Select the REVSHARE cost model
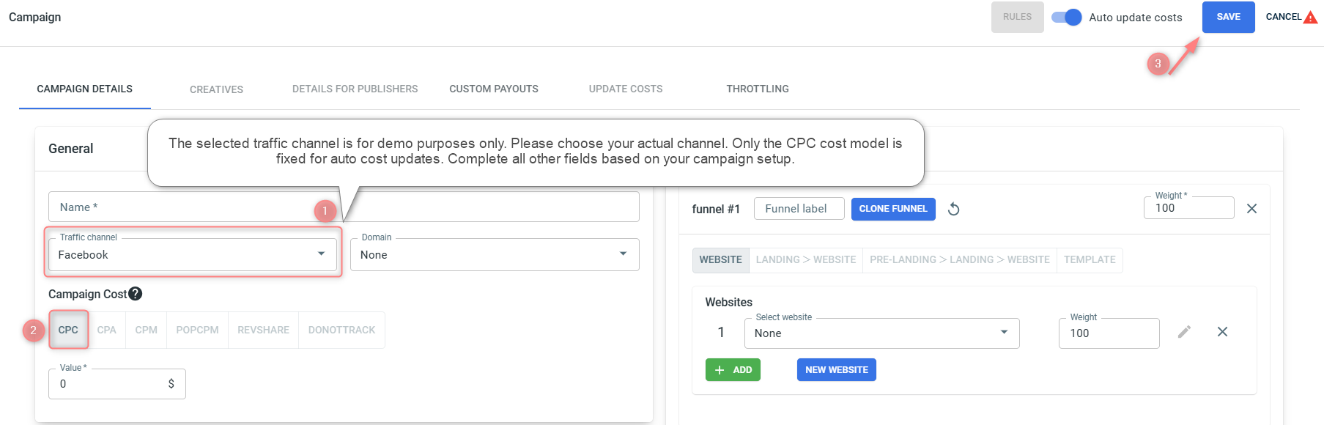This screenshot has height=425, width=1324. tap(263, 330)
